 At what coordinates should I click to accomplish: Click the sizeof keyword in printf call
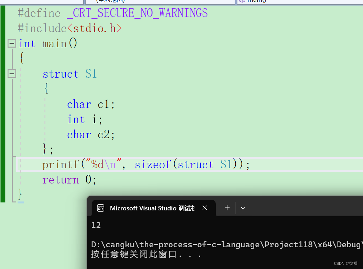[153, 165]
